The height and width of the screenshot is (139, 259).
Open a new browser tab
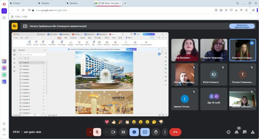[x=125, y=3]
